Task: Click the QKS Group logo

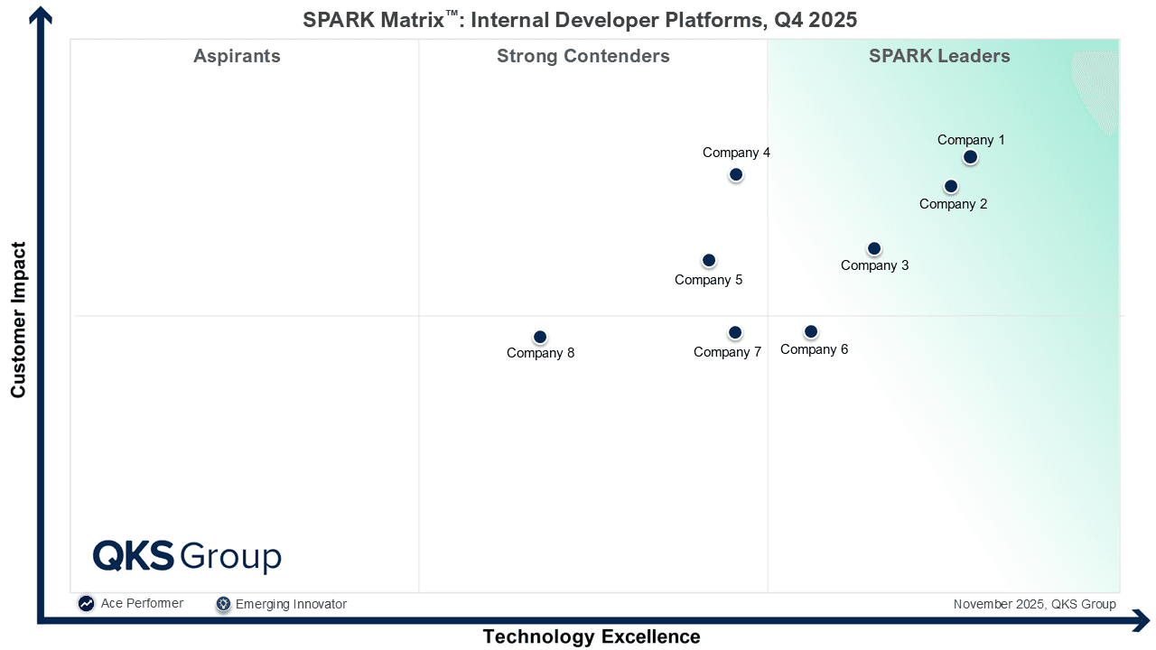Action: point(187,556)
